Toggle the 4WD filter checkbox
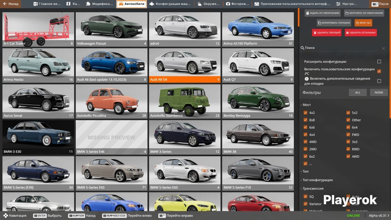This screenshot has height=220, width=391. 305,142
